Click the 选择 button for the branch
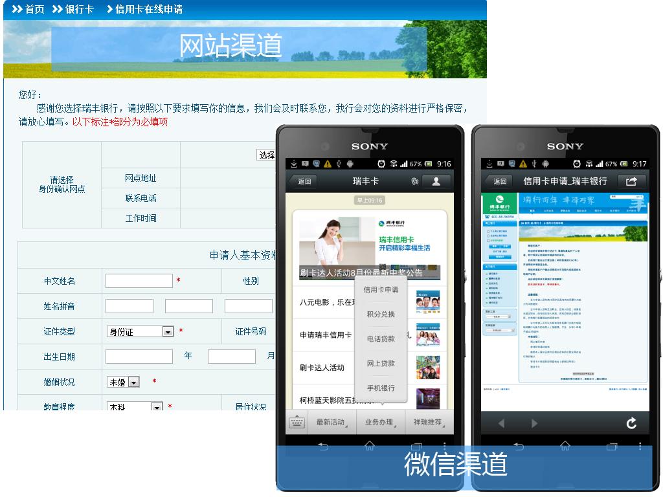This screenshot has width=663, height=497. click(266, 155)
